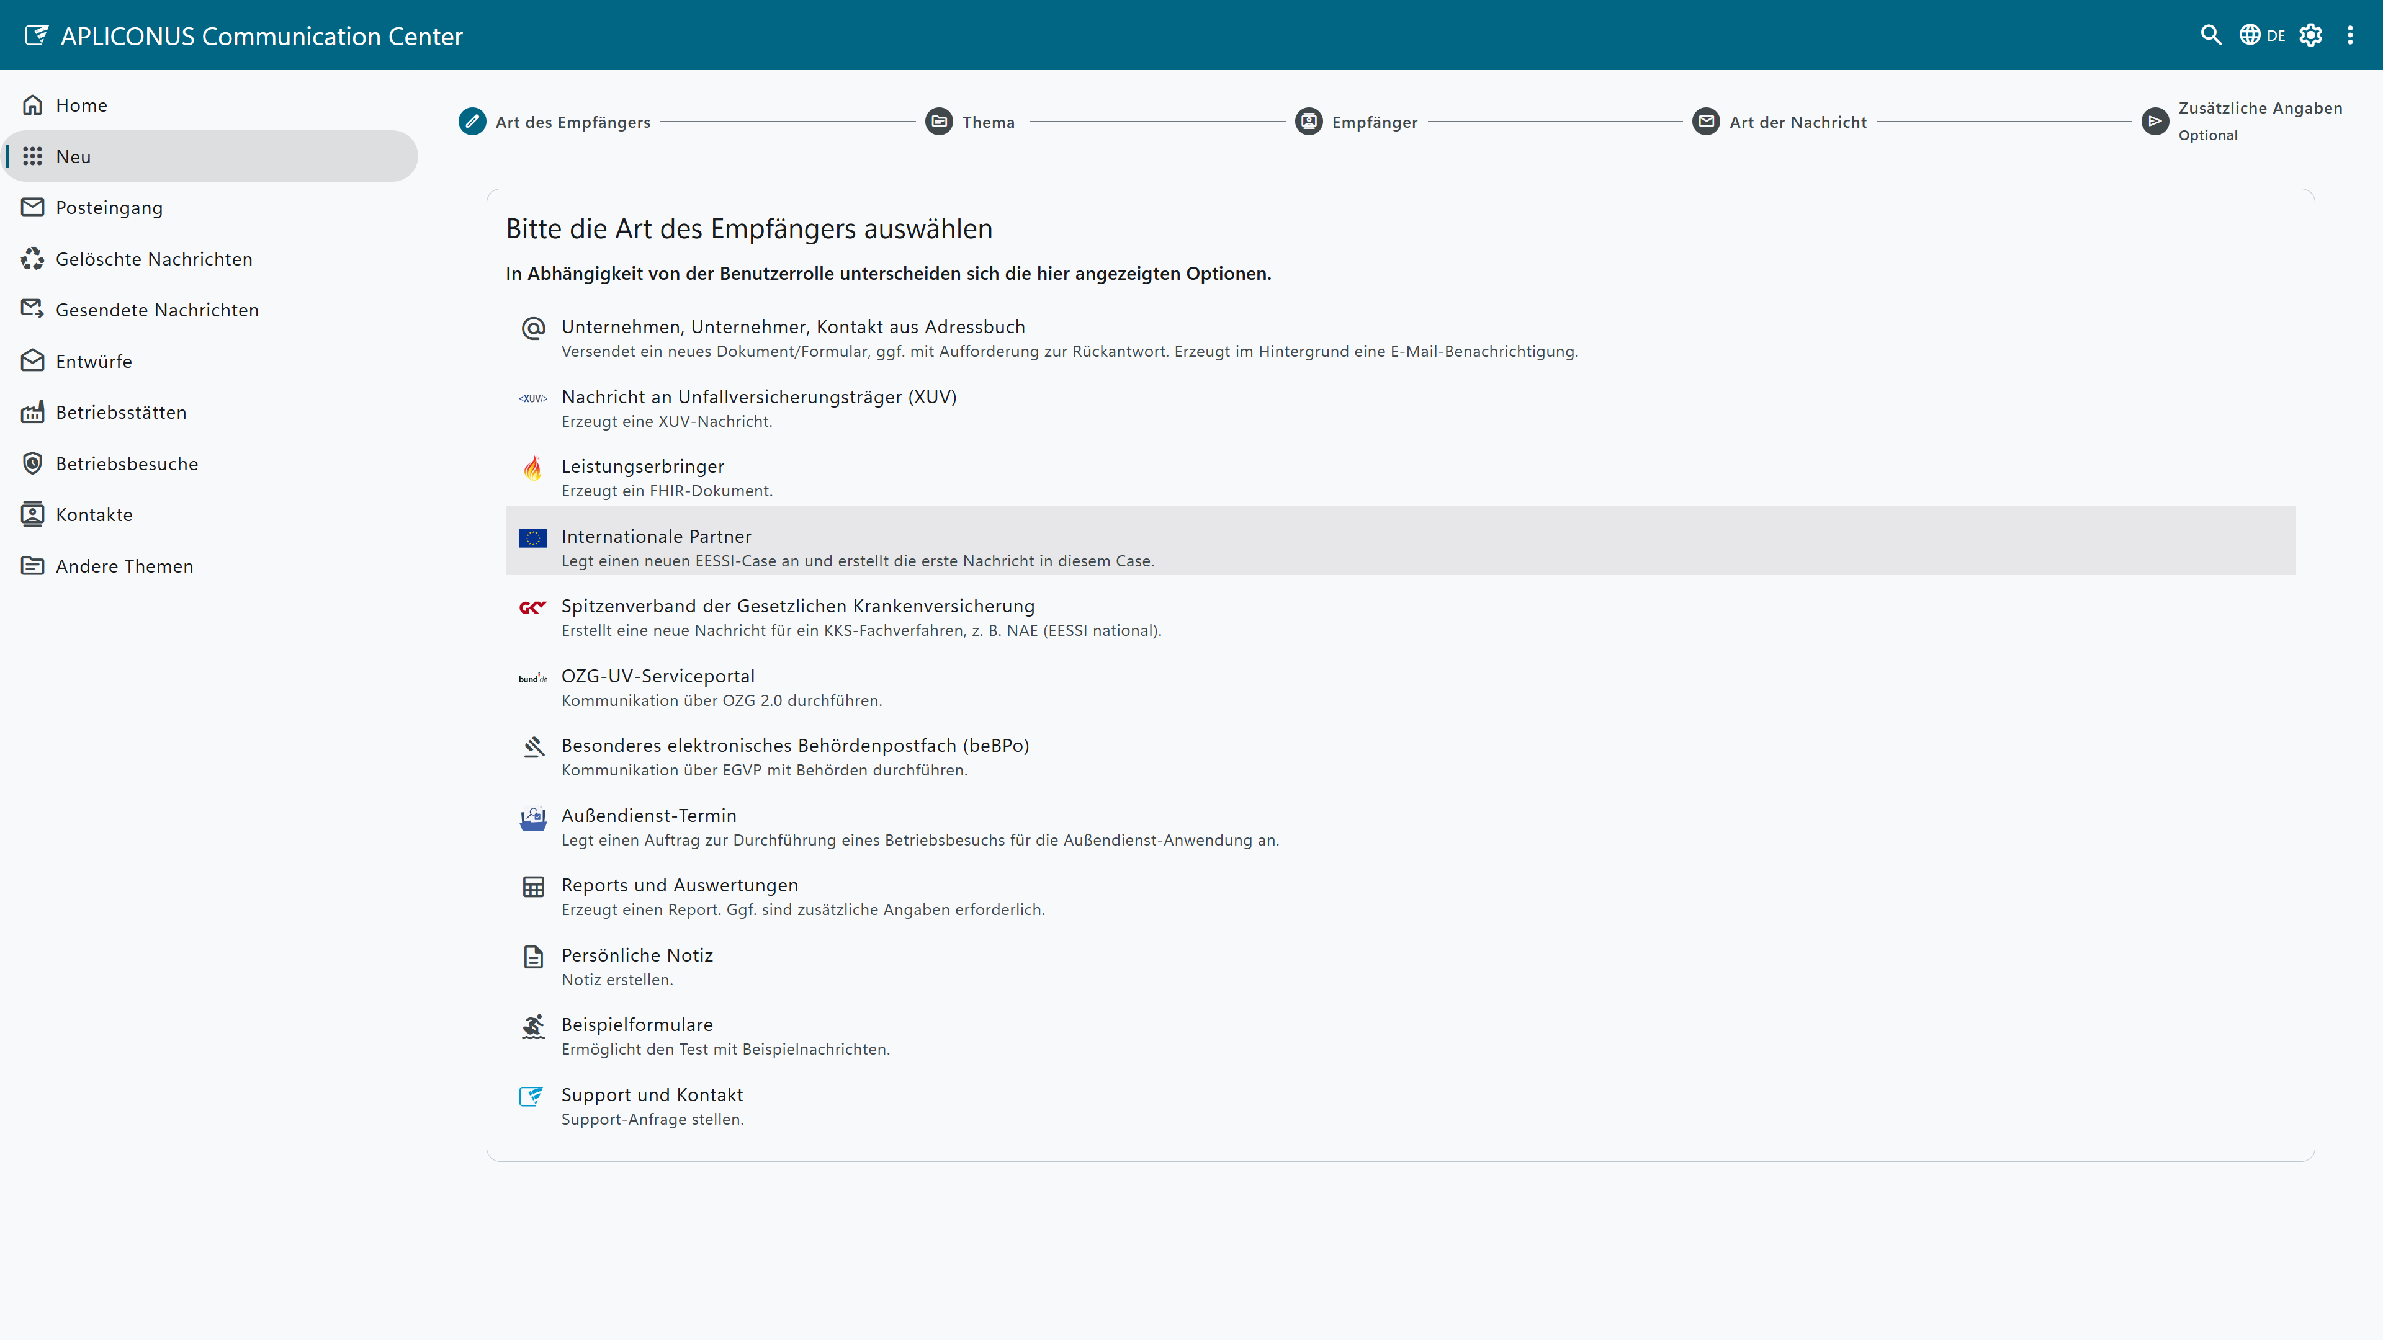Click 'Erzeugt ein FHIR-Dokument.' description
The image size is (2383, 1340).
pos(667,491)
